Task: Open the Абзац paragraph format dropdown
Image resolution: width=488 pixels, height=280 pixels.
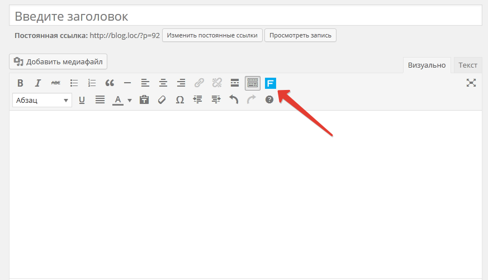Action: [42, 100]
